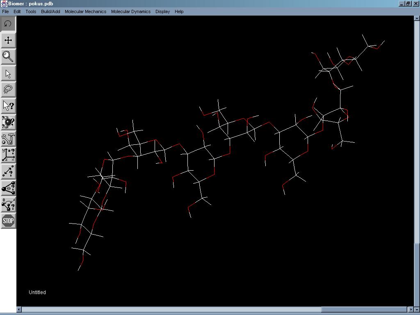Open the Edit menu
The height and width of the screenshot is (315, 420).
17,11
